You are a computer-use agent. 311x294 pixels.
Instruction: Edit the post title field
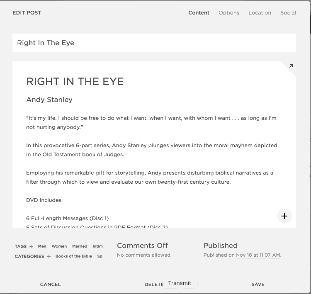point(154,43)
